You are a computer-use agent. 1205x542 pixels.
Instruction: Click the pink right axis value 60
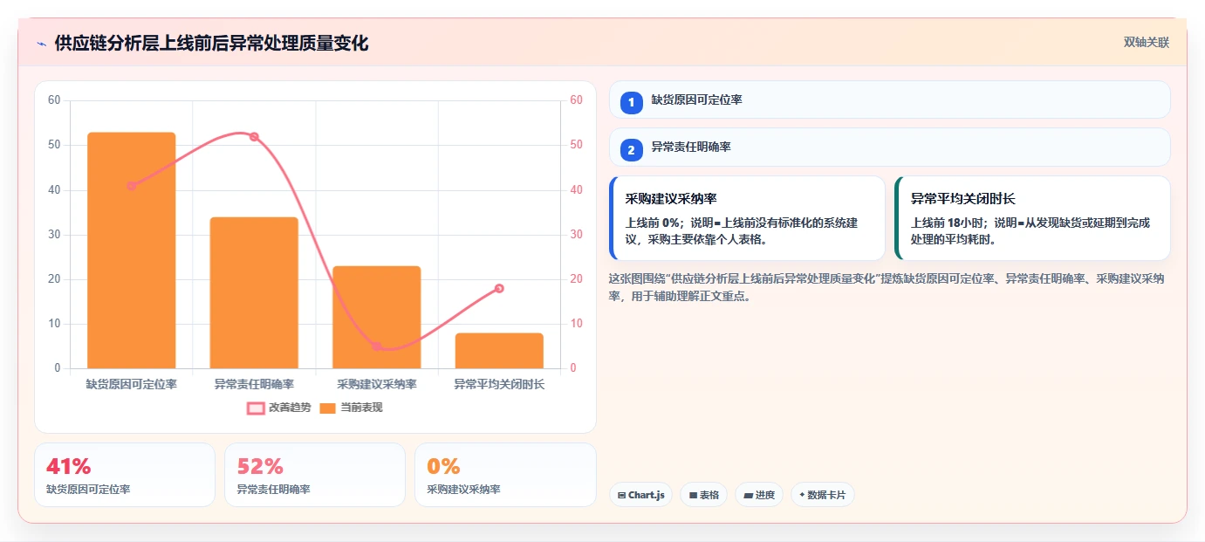pyautogui.click(x=576, y=100)
